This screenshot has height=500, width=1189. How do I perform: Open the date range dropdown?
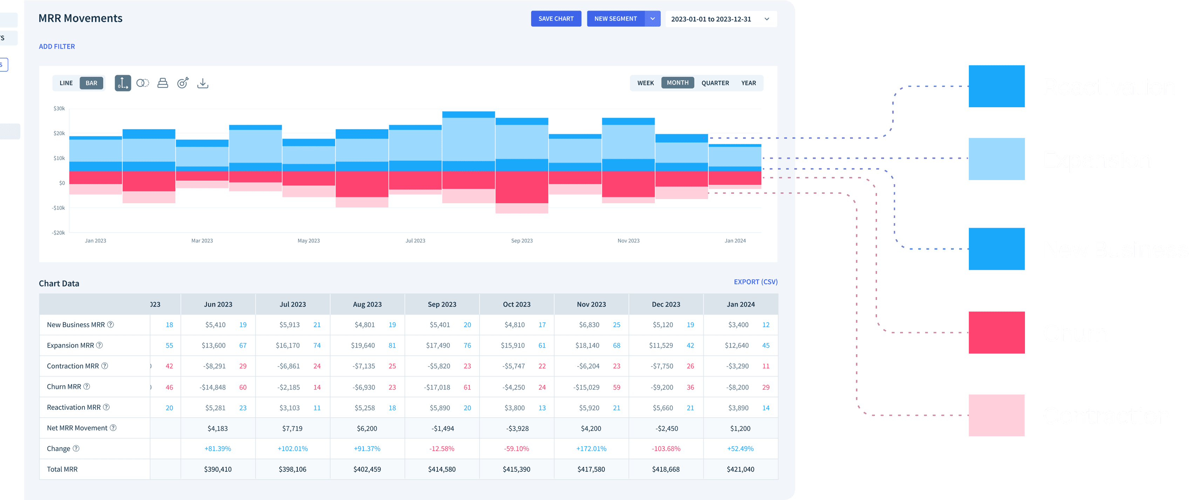(x=720, y=19)
